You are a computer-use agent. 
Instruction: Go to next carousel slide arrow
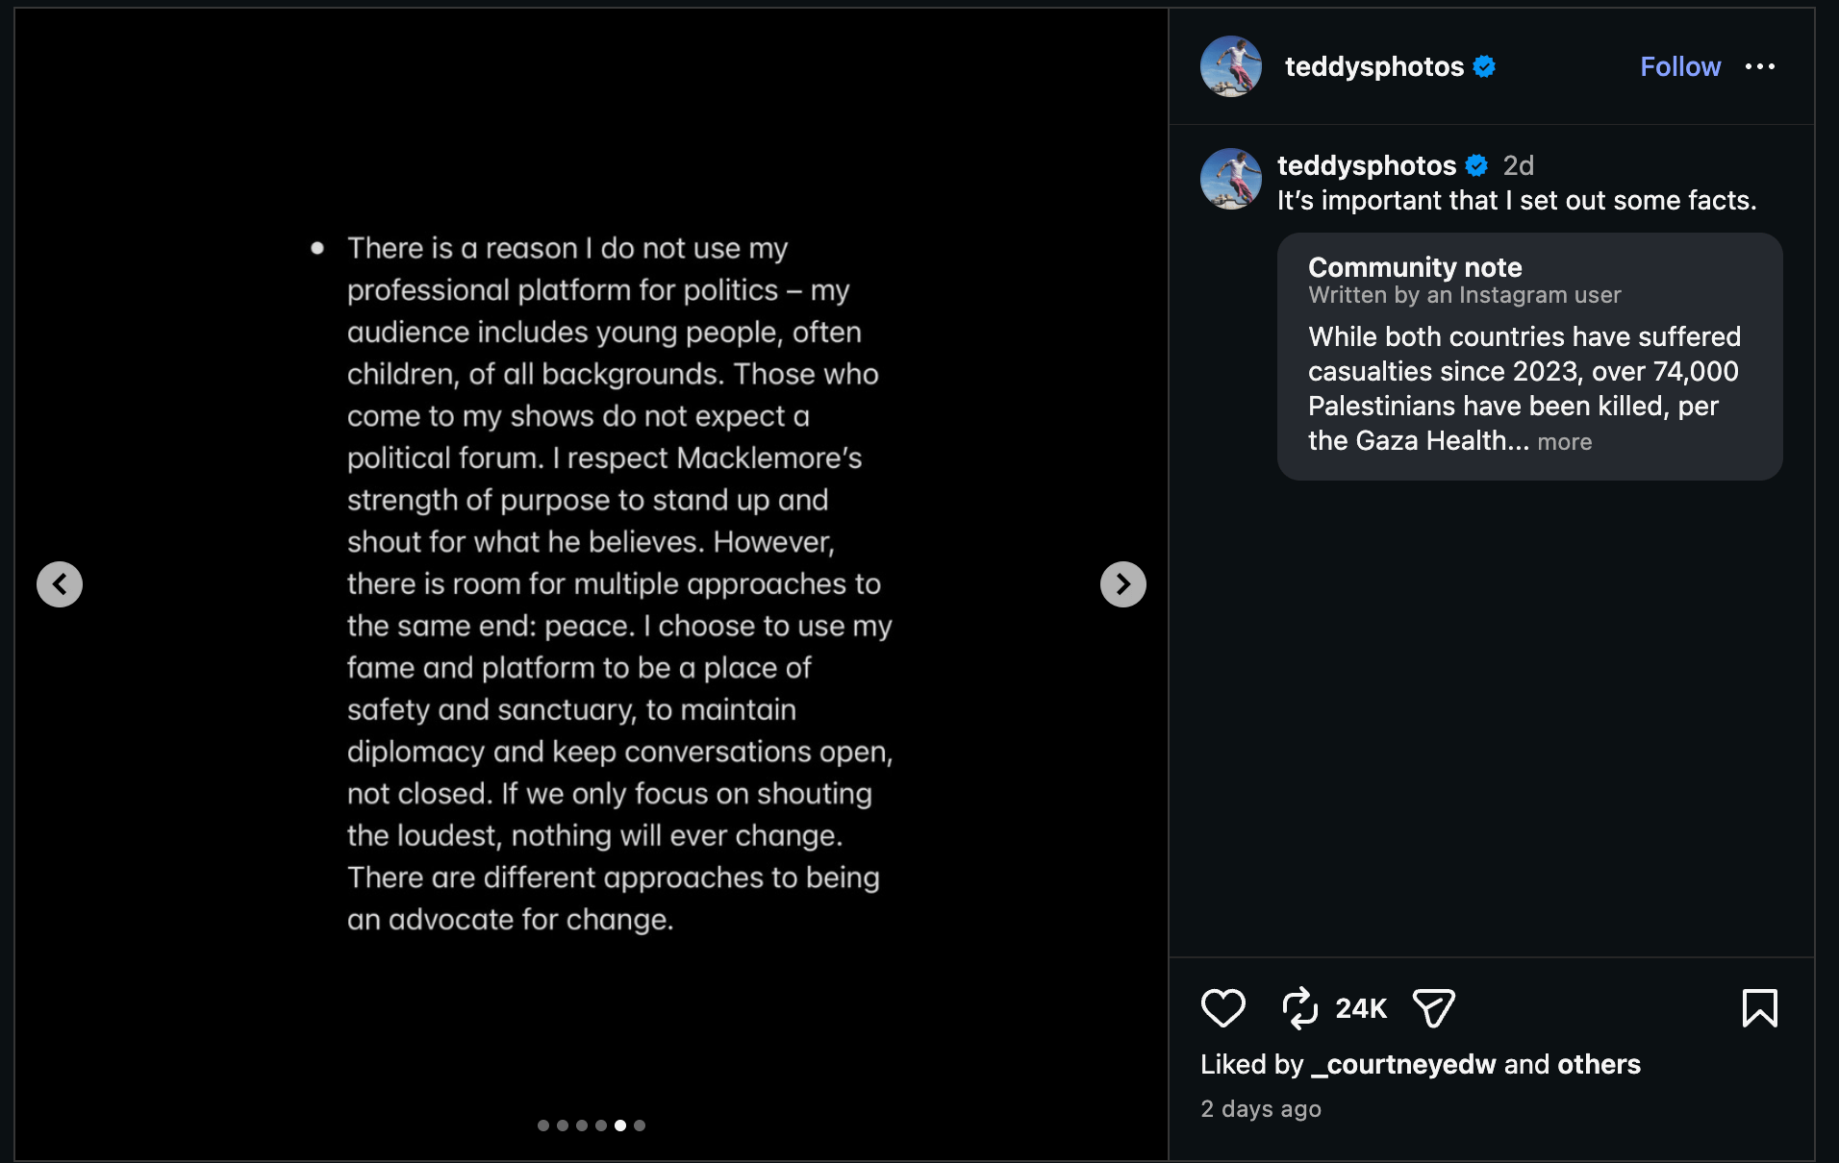point(1122,584)
